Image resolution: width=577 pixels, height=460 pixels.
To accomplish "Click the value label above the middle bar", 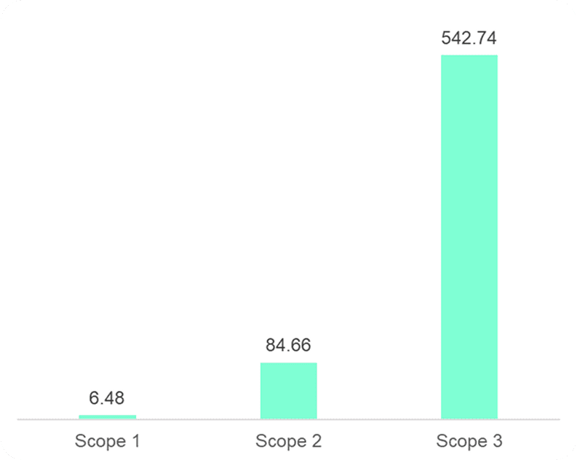I will coord(288,344).
